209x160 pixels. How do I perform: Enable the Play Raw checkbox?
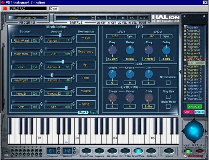tap(168, 96)
